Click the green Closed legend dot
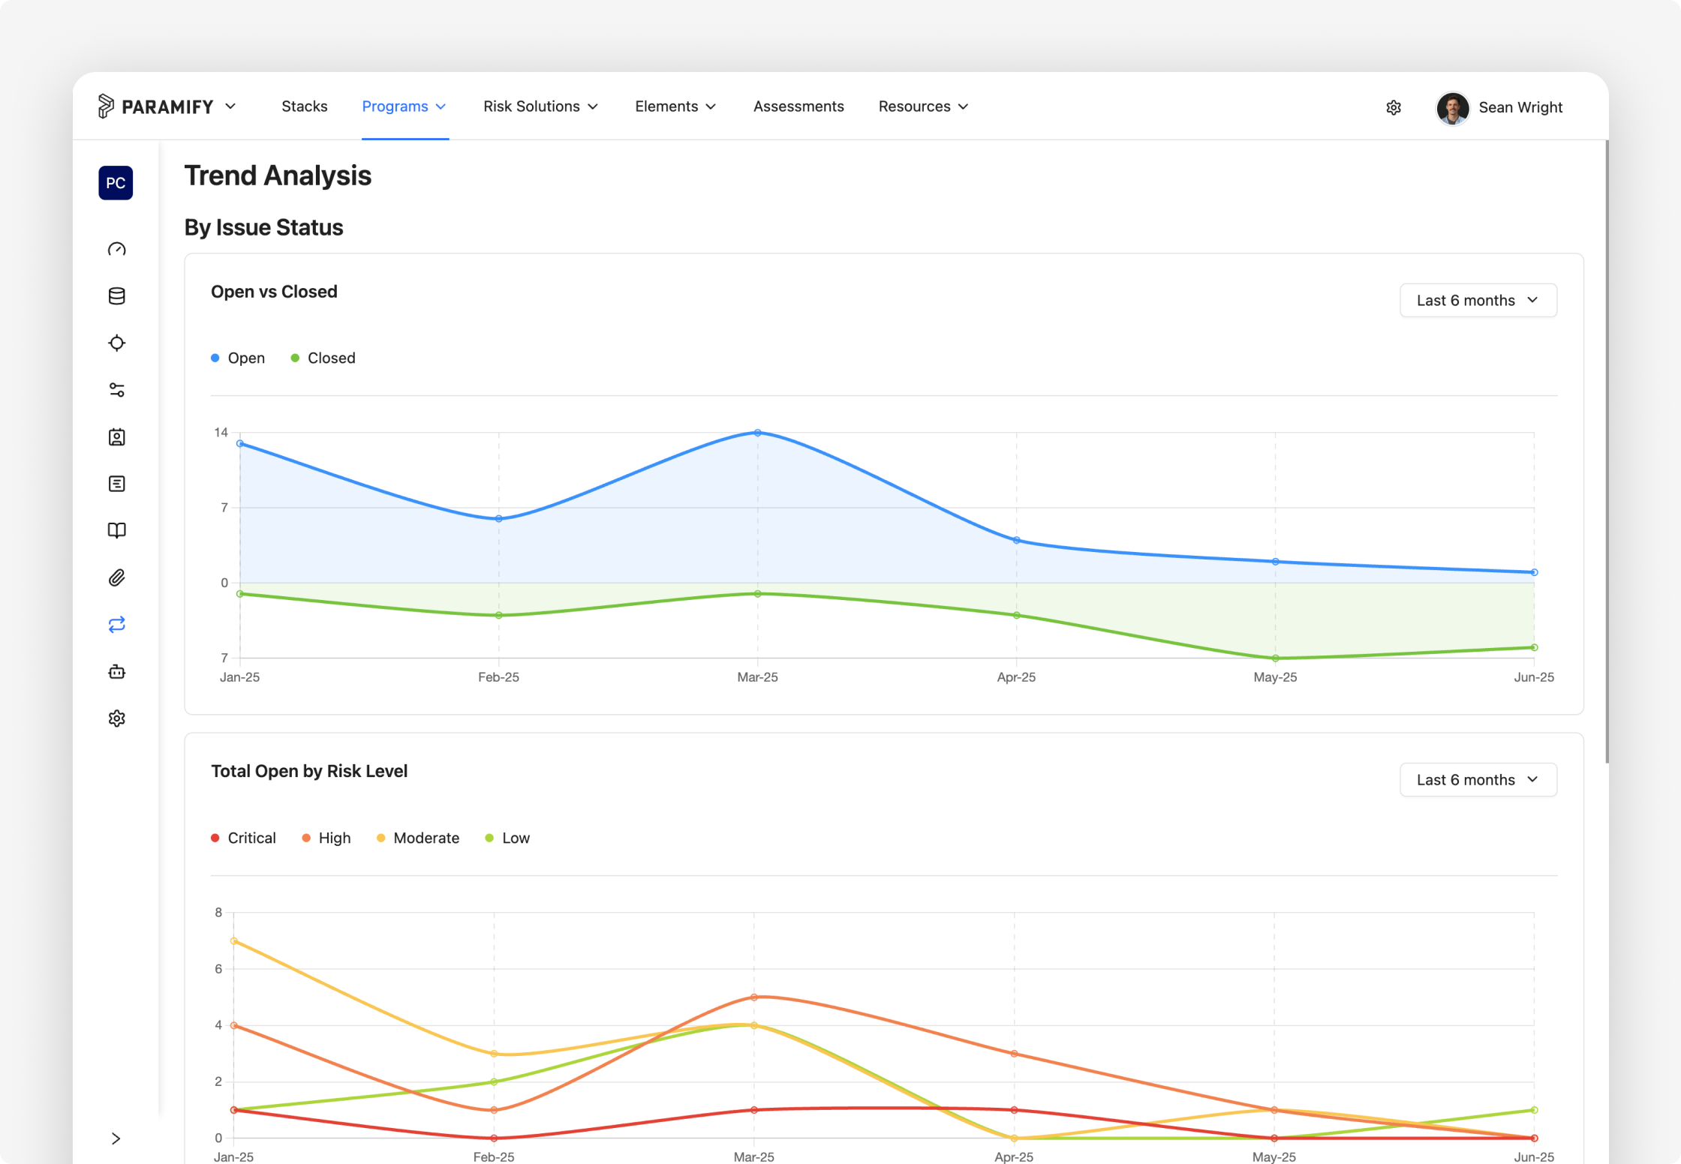 point(295,358)
